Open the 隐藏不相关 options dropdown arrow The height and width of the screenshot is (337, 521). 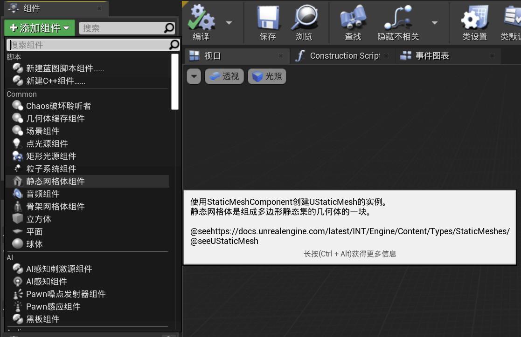coord(435,23)
